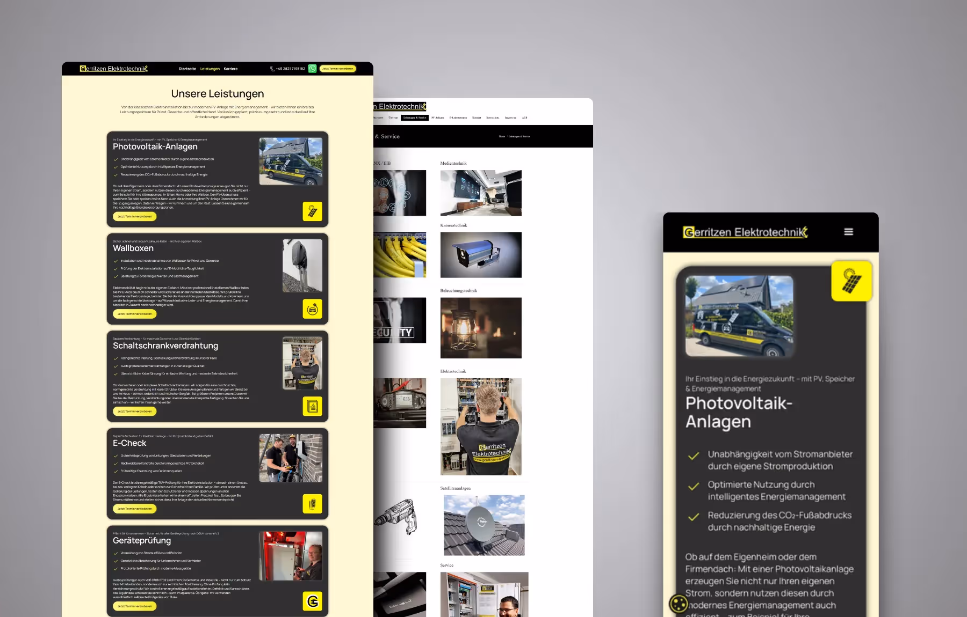
Task: Click the yellow solar icon in the mobile view
Action: (x=851, y=281)
